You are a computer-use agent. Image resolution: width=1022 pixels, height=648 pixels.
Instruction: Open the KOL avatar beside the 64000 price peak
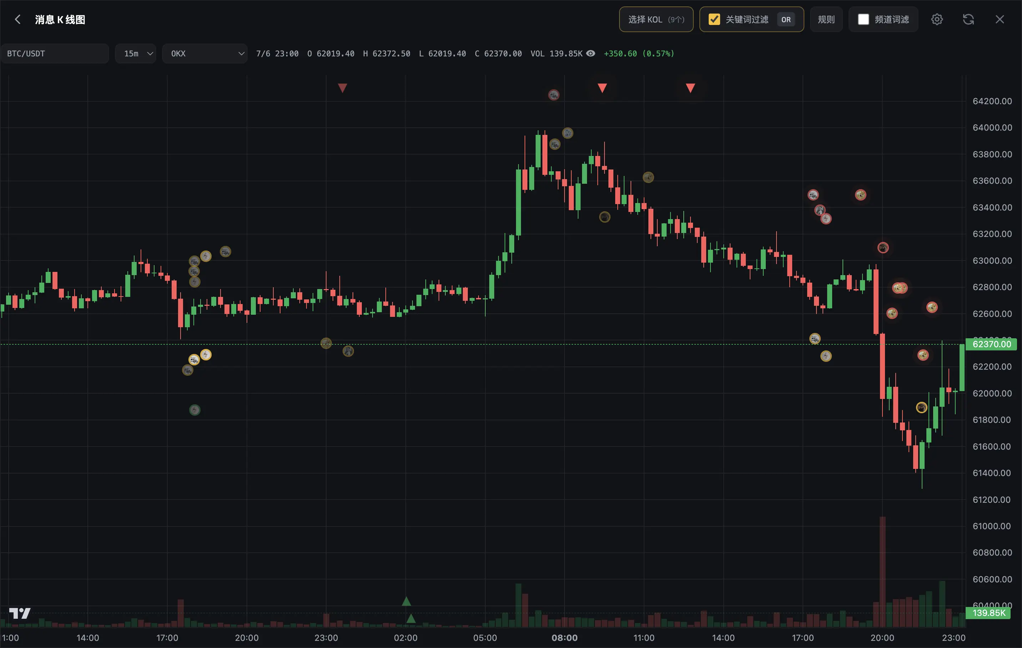(568, 133)
